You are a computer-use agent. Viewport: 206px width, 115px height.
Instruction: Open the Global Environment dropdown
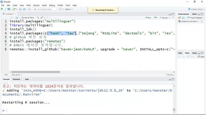pyautogui.click(x=188, y=21)
